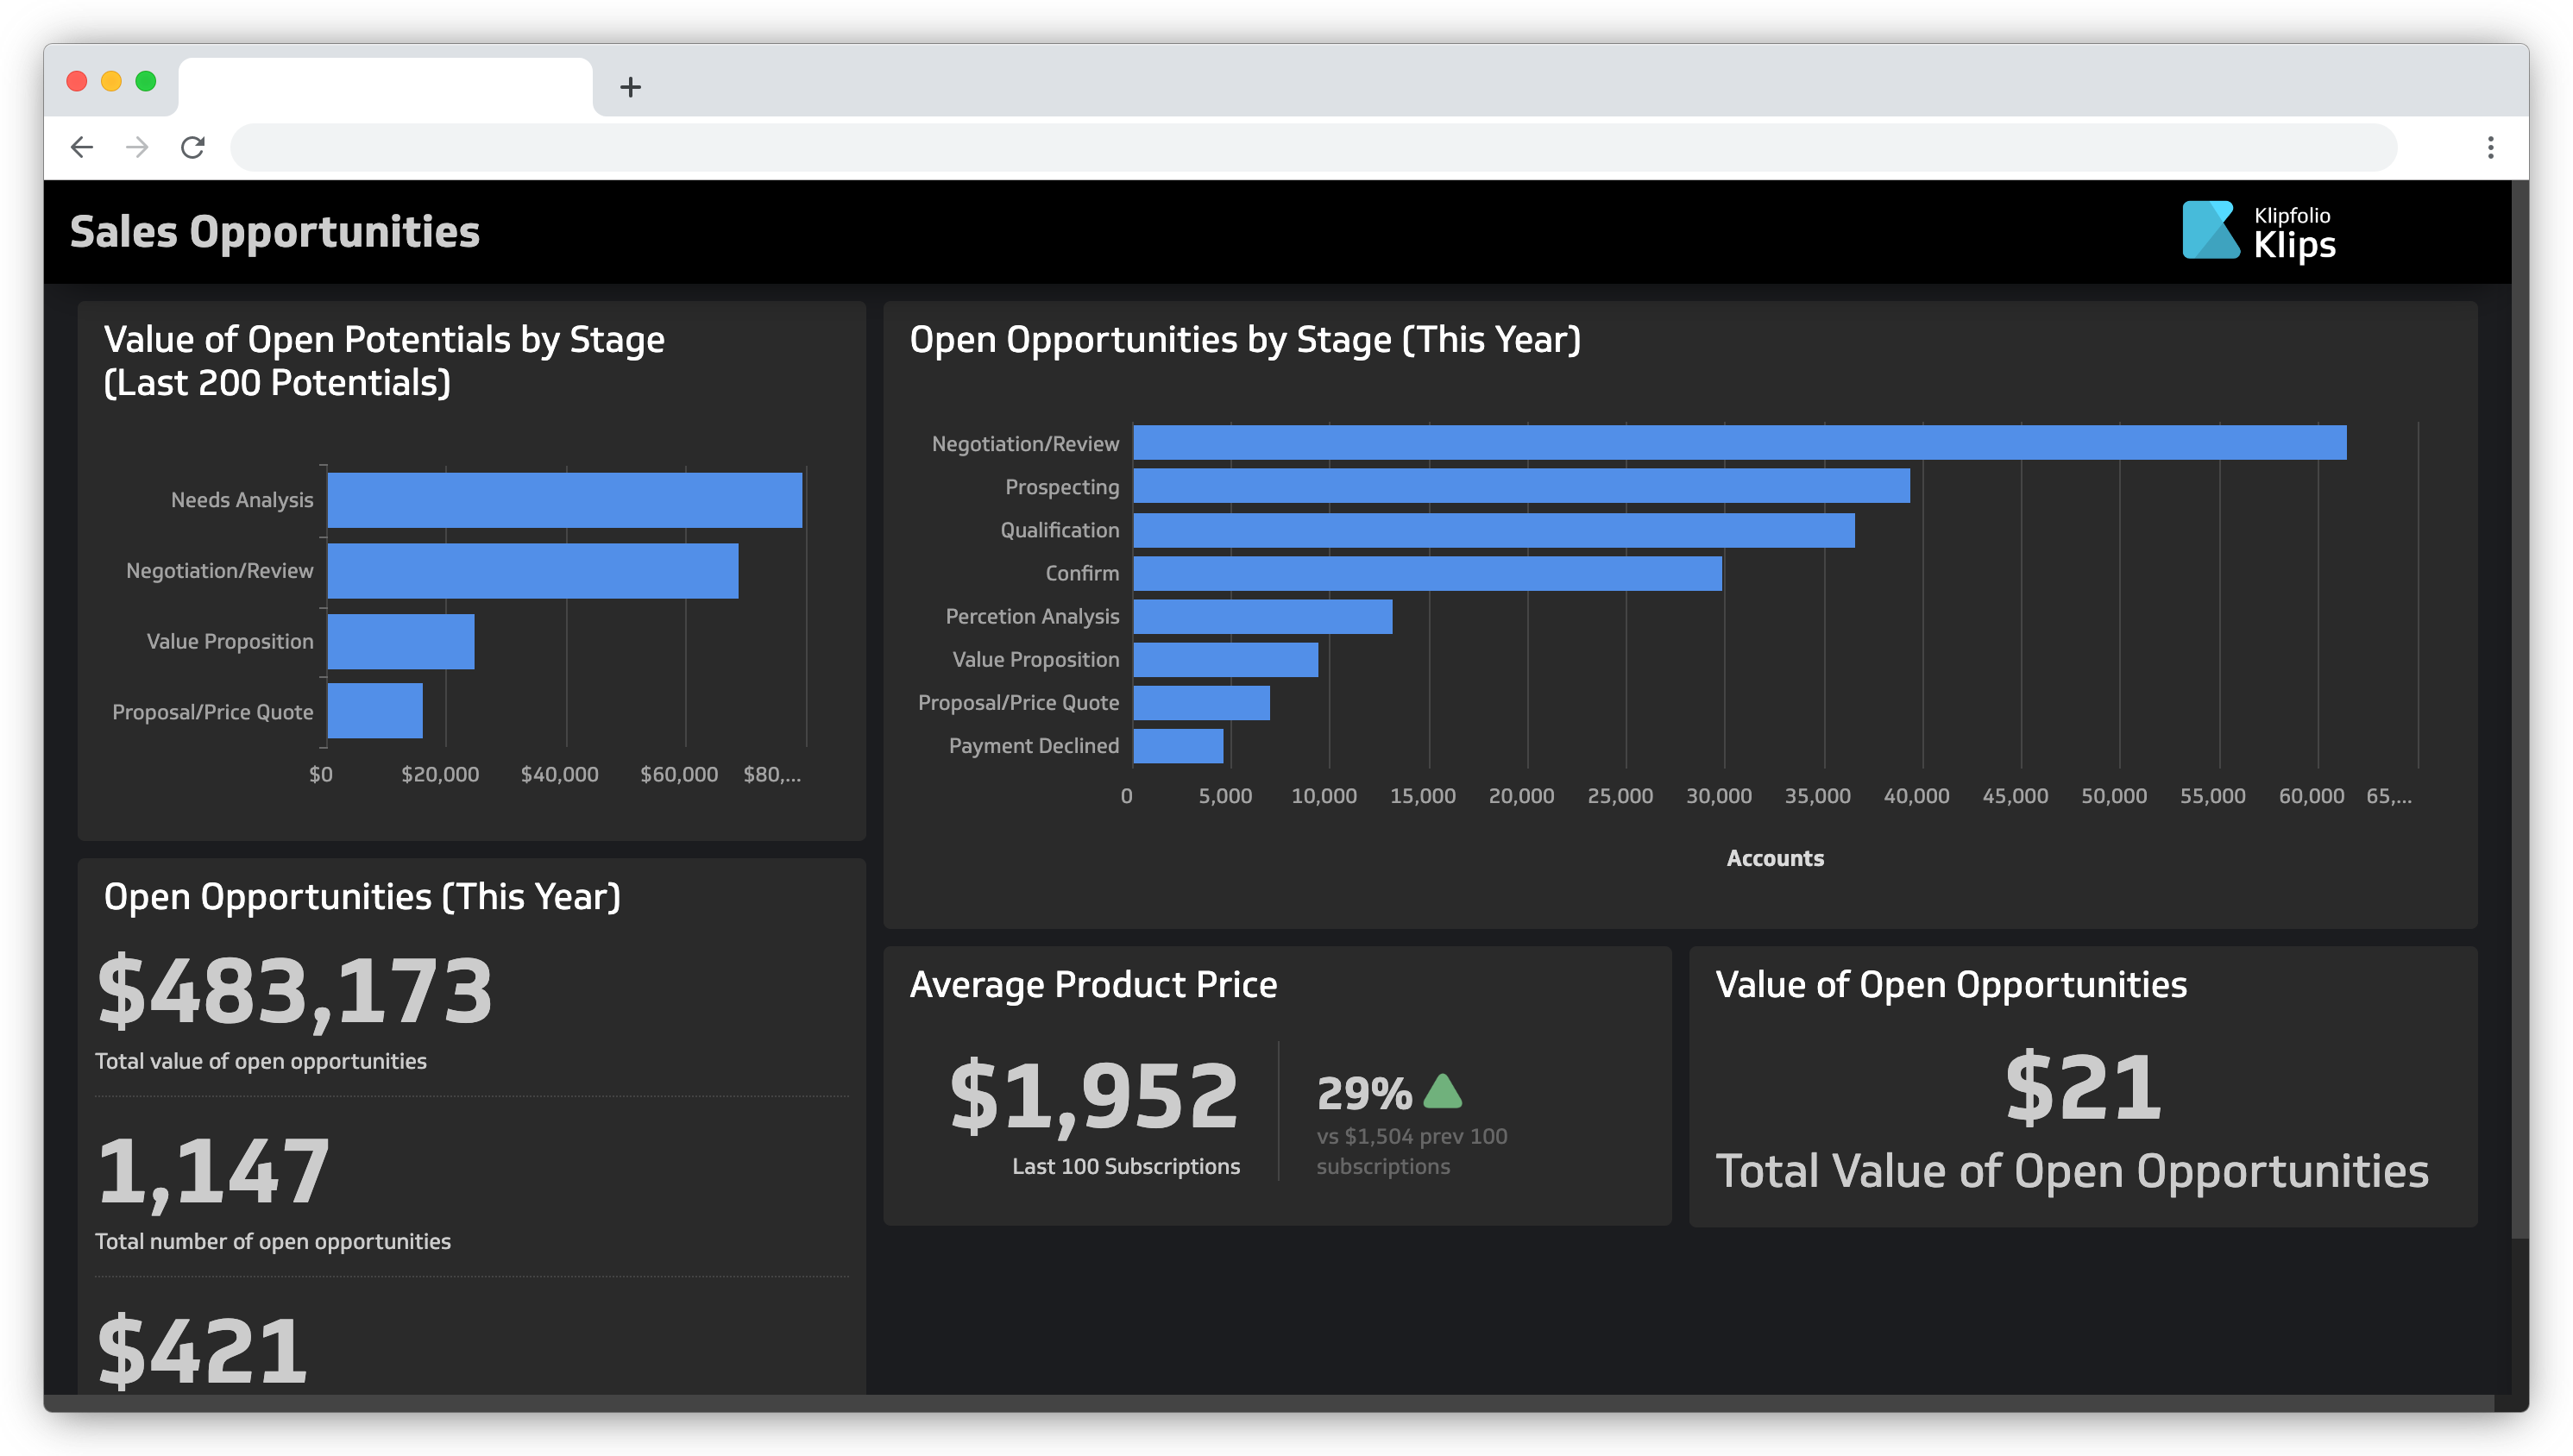This screenshot has width=2573, height=1456.
Task: Click the $483,173 total value figure
Action: click(x=295, y=991)
